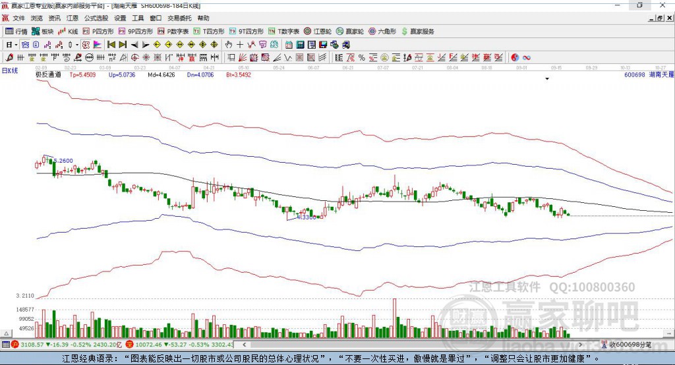Click the 极反通道 indicator name

[x=48, y=74]
